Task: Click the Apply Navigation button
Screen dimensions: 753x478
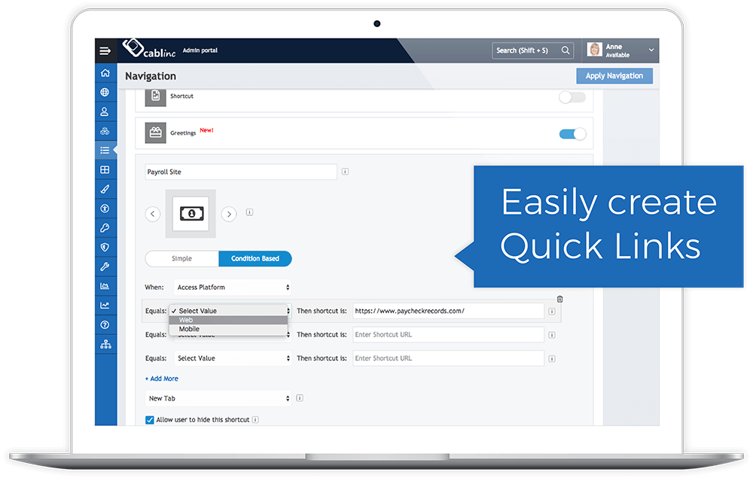Action: pos(614,75)
